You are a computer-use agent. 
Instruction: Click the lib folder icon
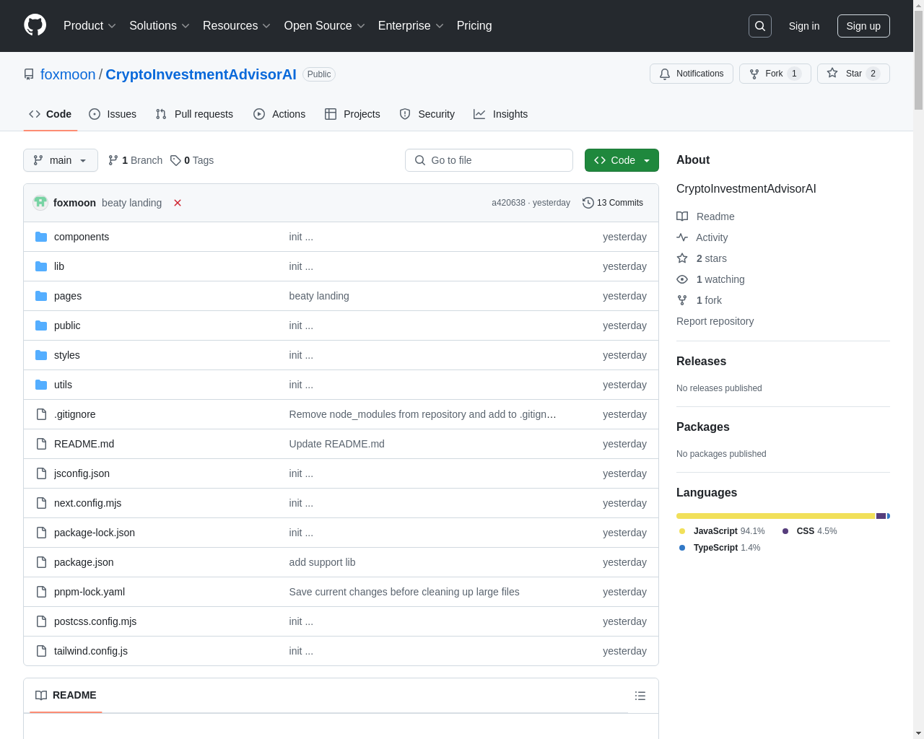(x=41, y=266)
